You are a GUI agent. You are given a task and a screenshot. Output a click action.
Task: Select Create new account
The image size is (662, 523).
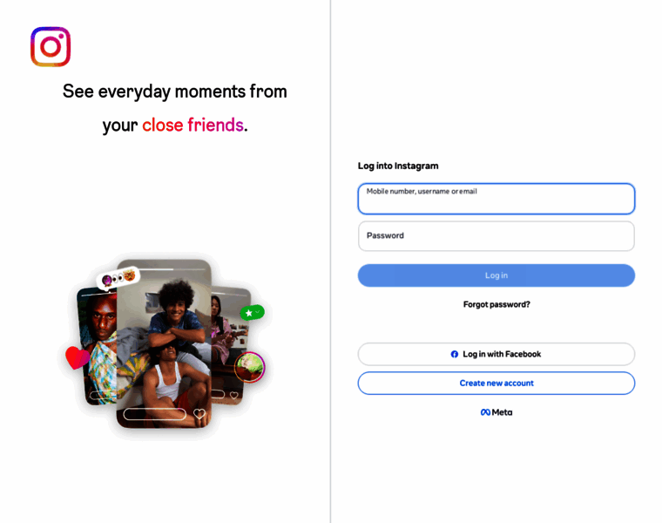pos(496,384)
